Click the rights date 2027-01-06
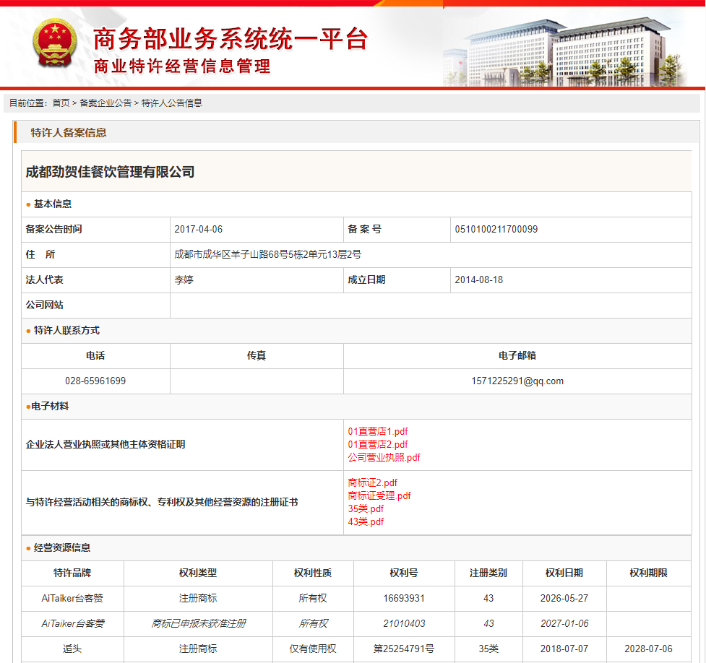 coord(564,623)
